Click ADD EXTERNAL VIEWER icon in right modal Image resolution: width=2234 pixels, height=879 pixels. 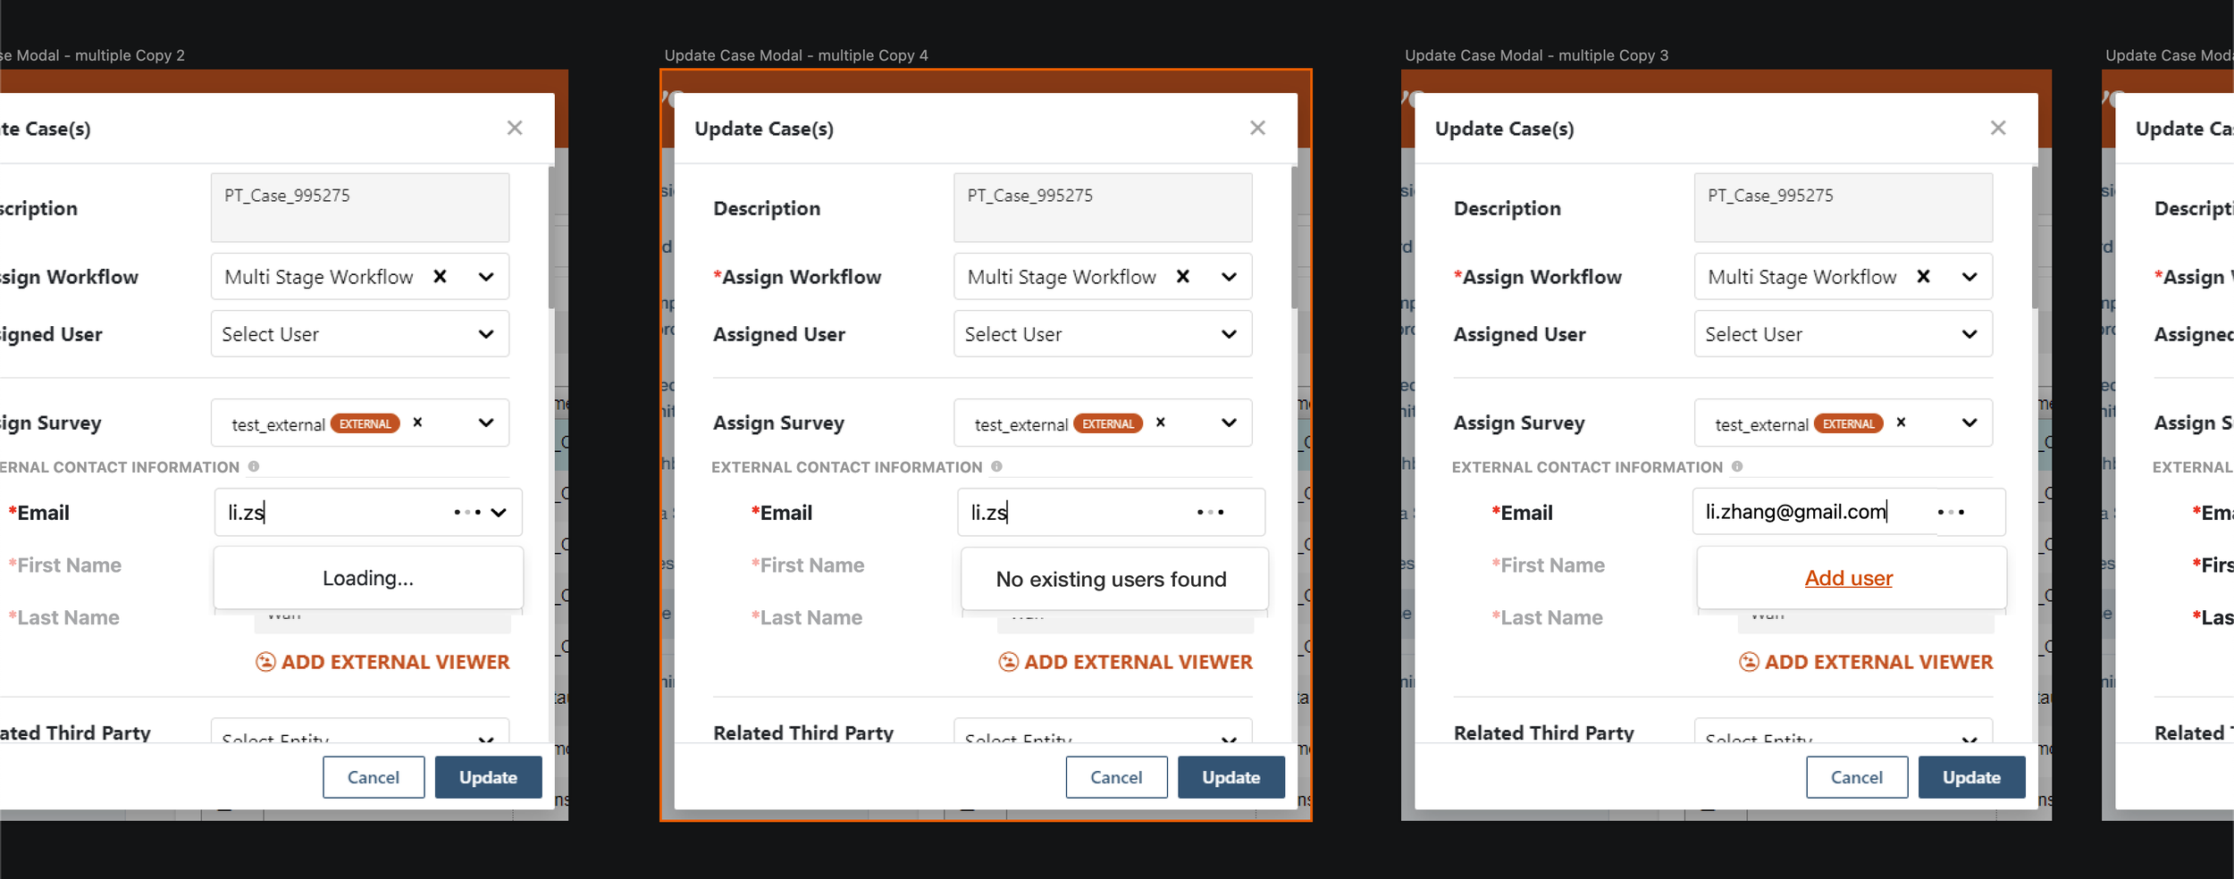pos(1749,662)
